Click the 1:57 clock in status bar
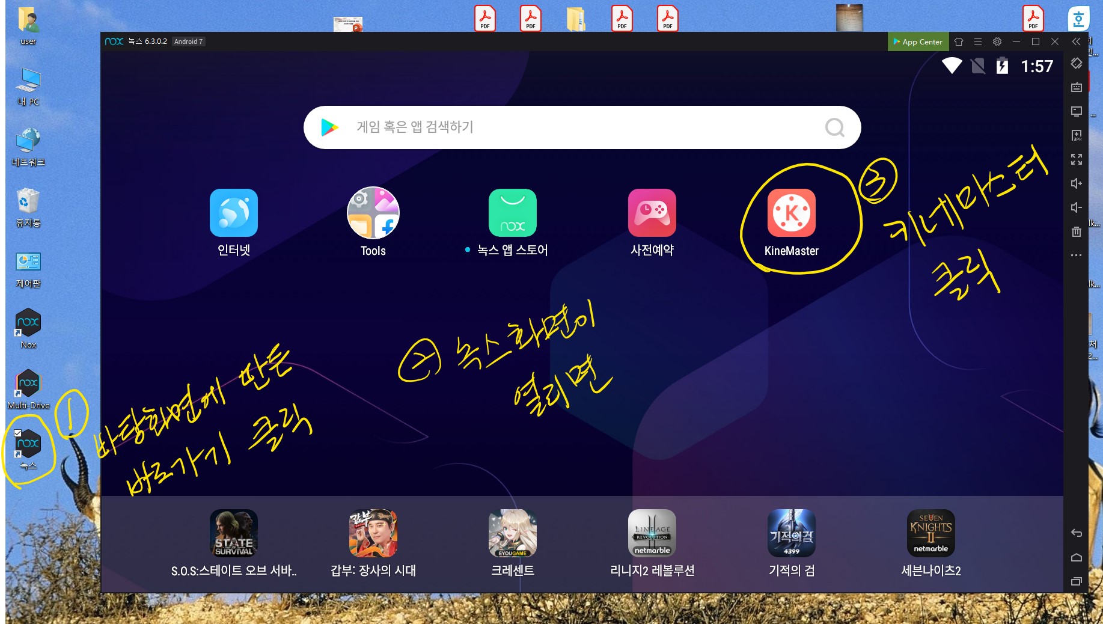 [x=1037, y=66]
